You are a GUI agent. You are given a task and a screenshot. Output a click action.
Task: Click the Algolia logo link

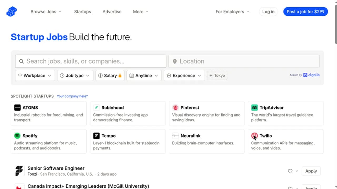tap(311, 75)
